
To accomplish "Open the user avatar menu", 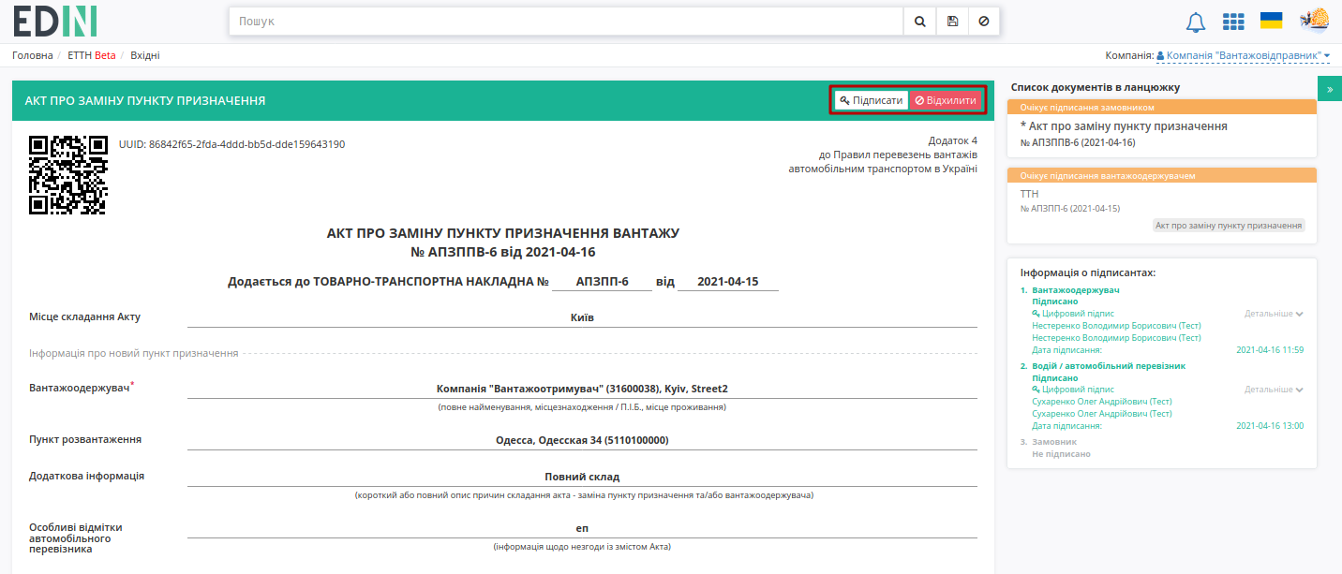I will (x=1314, y=21).
